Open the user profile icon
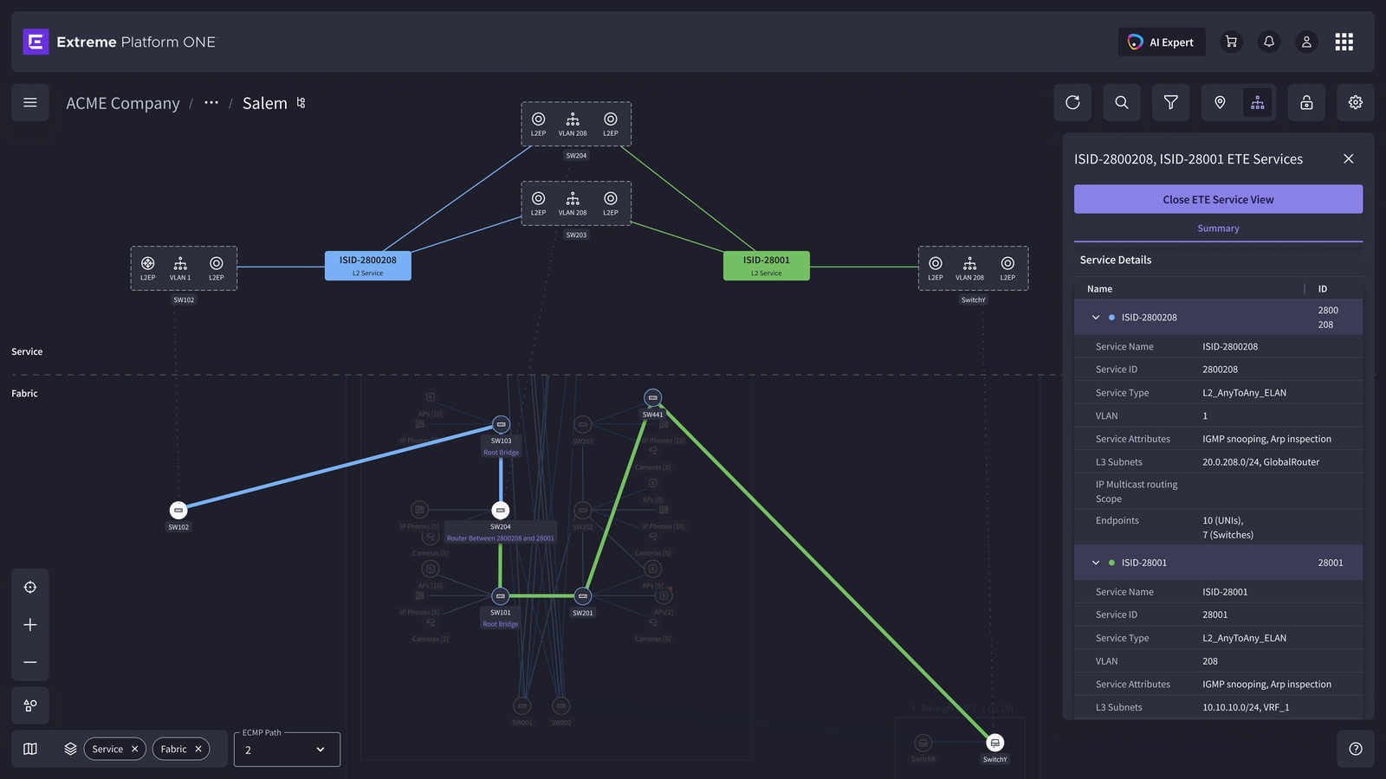Screen dimensions: 1386x779 (x=1306, y=42)
